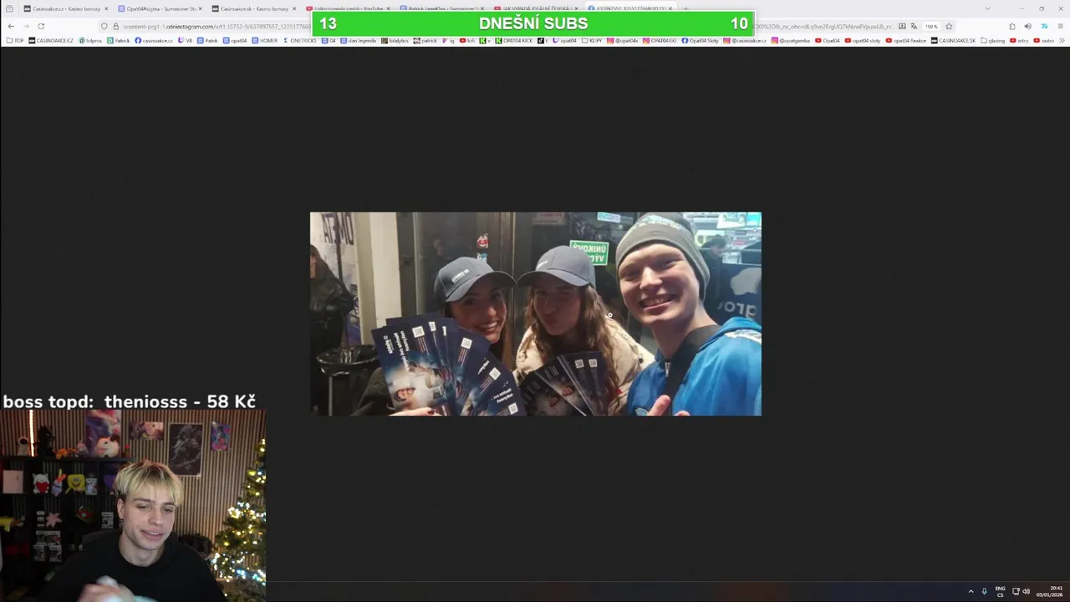The image size is (1070, 602).
Task: Click the microphone tray icon
Action: [x=984, y=591]
